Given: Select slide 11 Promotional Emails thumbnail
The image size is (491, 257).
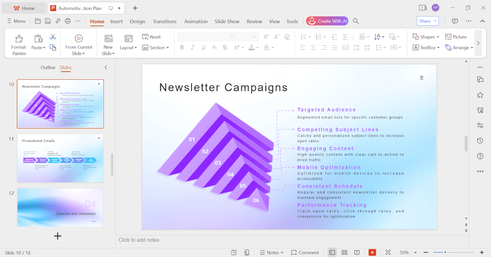Looking at the screenshot, I should pos(60,158).
